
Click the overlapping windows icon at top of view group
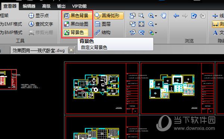click(x=133, y=15)
